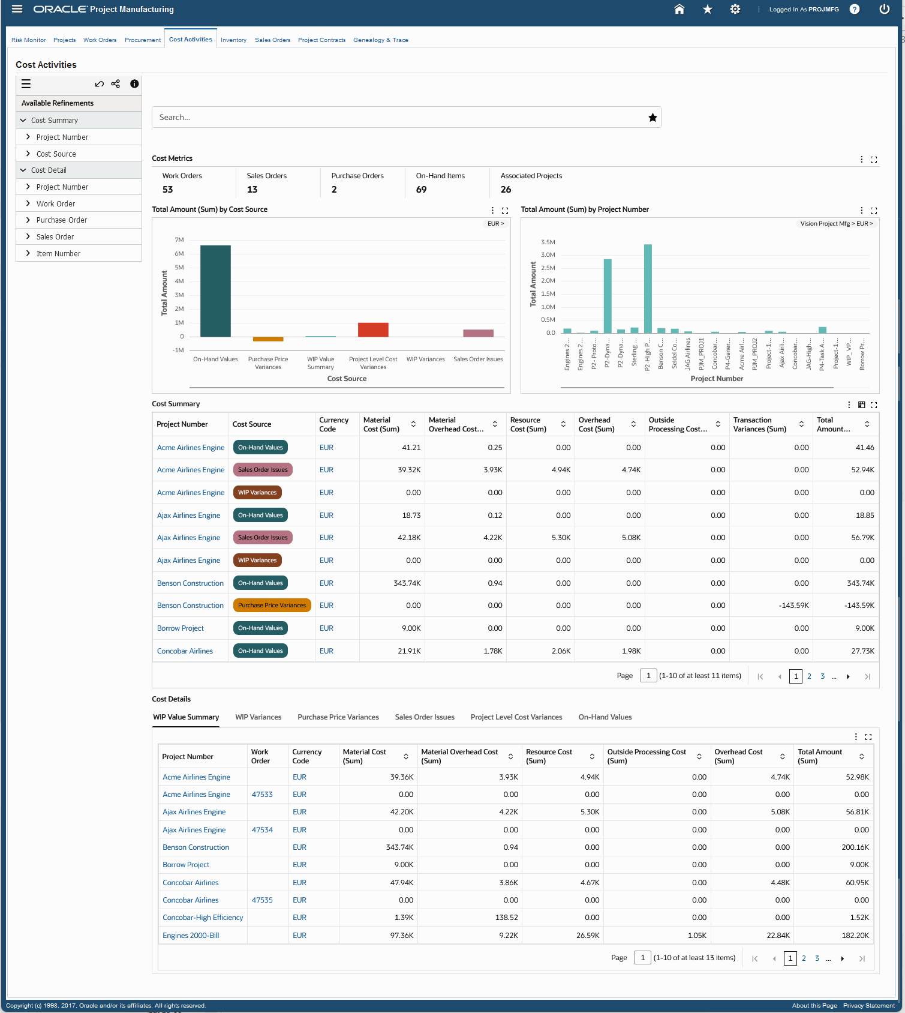Image resolution: width=905 pixels, height=1013 pixels.
Task: Click the Logout power icon
Action: pos(884,9)
